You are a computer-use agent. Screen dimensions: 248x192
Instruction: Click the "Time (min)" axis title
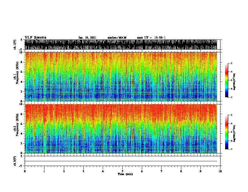125,174
